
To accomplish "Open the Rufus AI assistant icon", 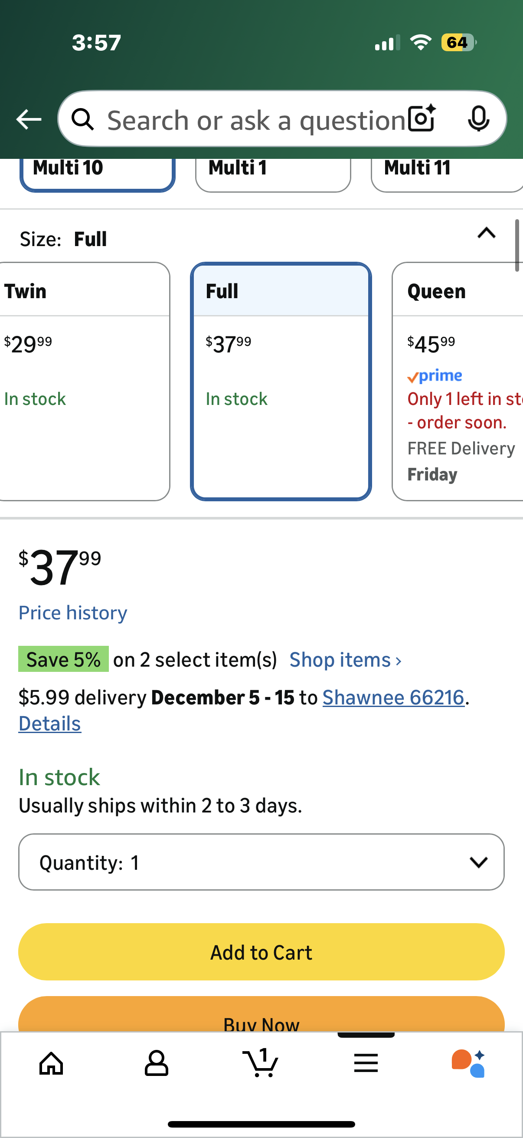I will pyautogui.click(x=468, y=1063).
